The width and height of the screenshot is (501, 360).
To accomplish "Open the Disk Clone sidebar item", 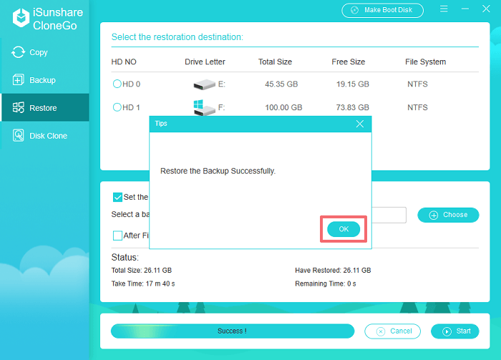I will [44, 135].
